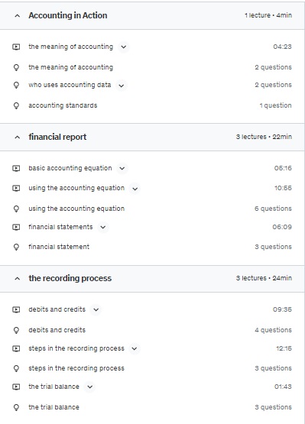Expand 'who uses accounting data' quiz description
This screenshot has height=424, width=305.
point(122,86)
